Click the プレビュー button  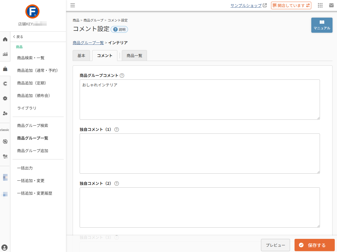[x=276, y=245]
